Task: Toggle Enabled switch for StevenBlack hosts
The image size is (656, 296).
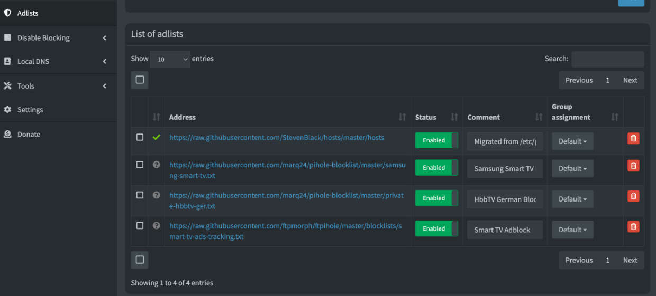Action: 436,140
